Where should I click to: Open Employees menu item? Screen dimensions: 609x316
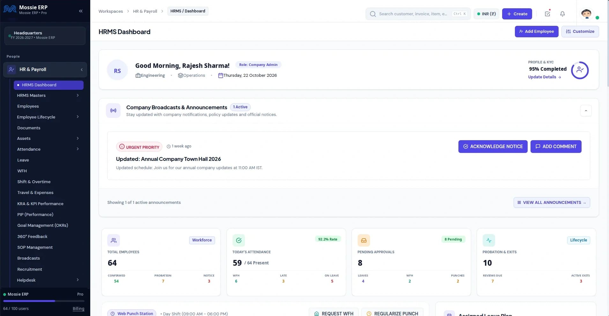coord(28,106)
